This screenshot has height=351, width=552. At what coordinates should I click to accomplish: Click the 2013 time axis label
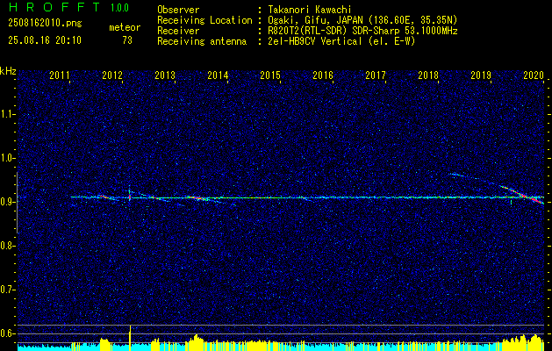tap(165, 75)
